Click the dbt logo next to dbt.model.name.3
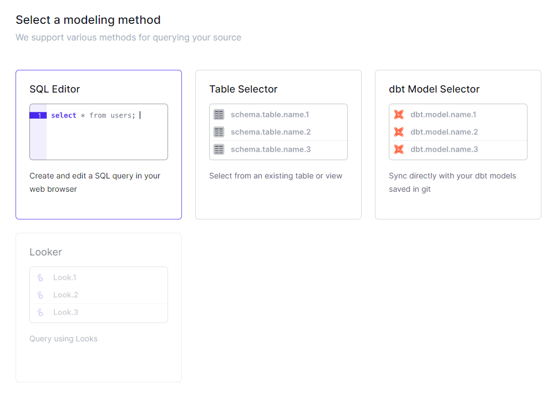This screenshot has width=558, height=399. 399,150
